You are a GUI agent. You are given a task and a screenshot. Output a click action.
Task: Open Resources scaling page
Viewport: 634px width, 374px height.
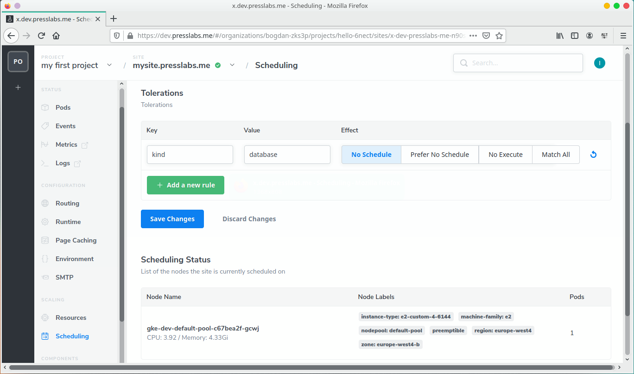tap(71, 318)
